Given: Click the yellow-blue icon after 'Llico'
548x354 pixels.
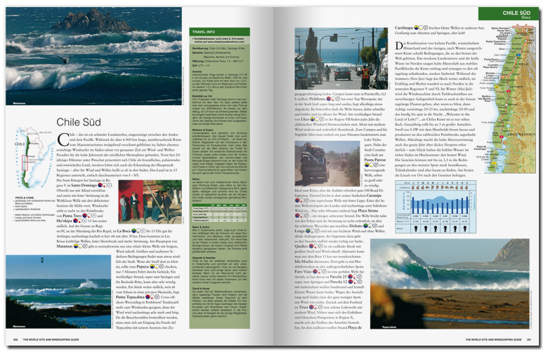Looking at the screenshot, I should click(x=313, y=119).
